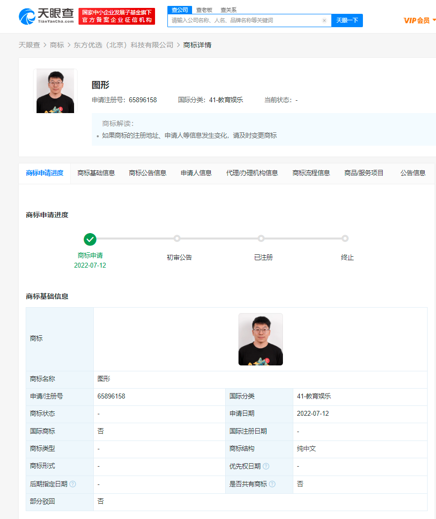Select the 已注册 progress step circle
This screenshot has width=436, height=519.
point(261,239)
